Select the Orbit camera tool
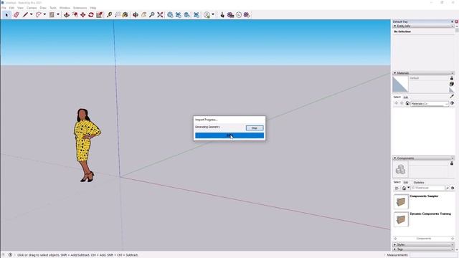 click(x=136, y=14)
